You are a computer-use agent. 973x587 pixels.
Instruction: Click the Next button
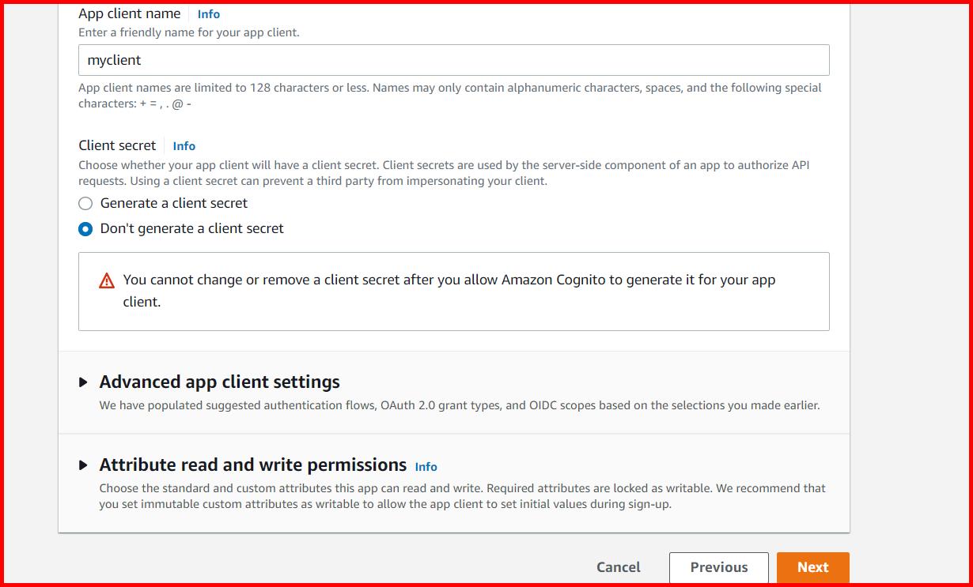[812, 567]
